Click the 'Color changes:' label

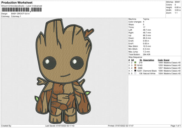(135, 22)
